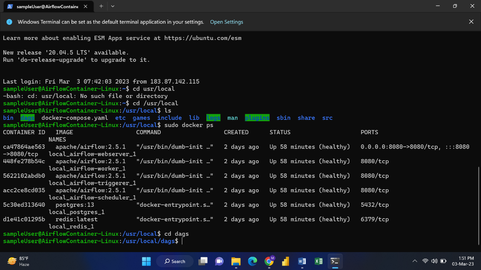
Task: Launch the Teams Chat taskbar icon
Action: pyautogui.click(x=219, y=261)
